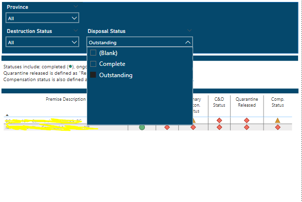The width and height of the screenshot is (302, 202).
Task: Sort by the Premise Description column header
Action: 66,99
